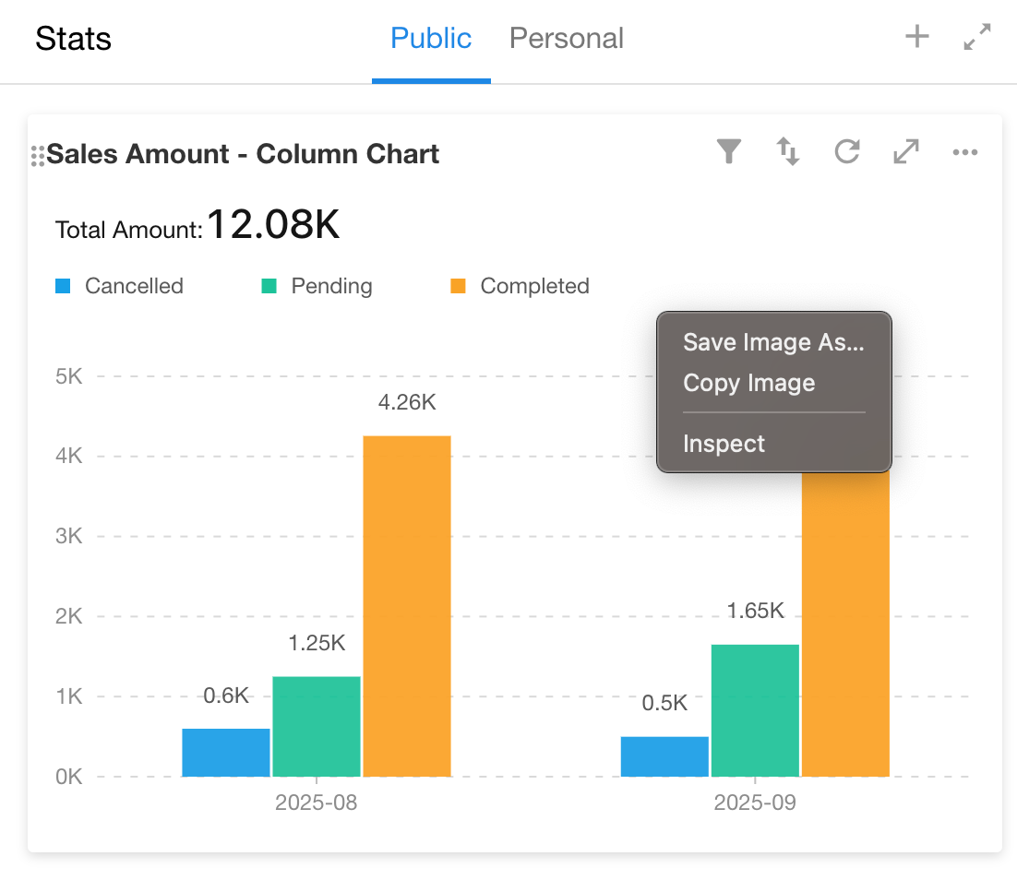Click the sort arrows icon
This screenshot has height=880, width=1017.
tap(787, 152)
